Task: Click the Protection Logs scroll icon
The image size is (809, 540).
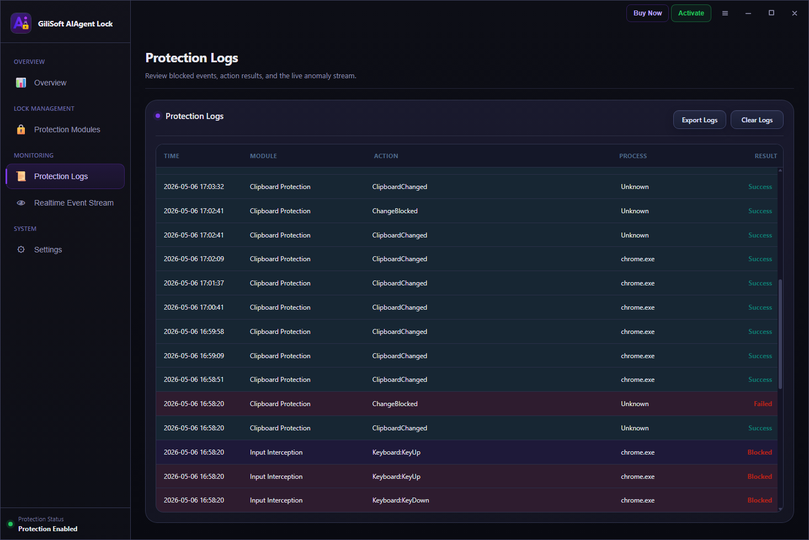Action: tap(21, 176)
